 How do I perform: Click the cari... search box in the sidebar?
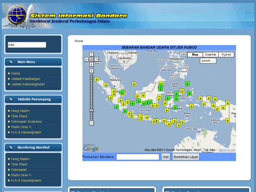click(x=27, y=45)
